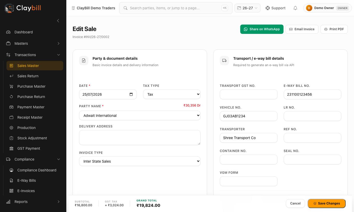
Task: Click the Claybill logo icon
Action: (x=9, y=8)
